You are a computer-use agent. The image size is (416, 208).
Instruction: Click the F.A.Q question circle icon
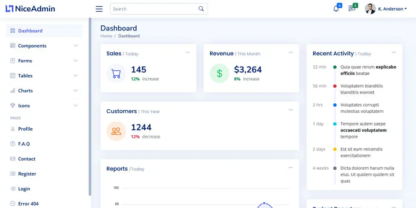(12, 144)
